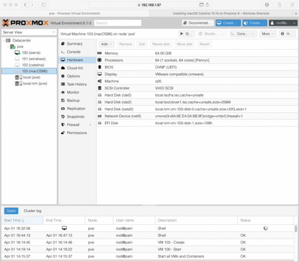Click the Monitor eye icon
Screen dimensions: 299x262
63,92
